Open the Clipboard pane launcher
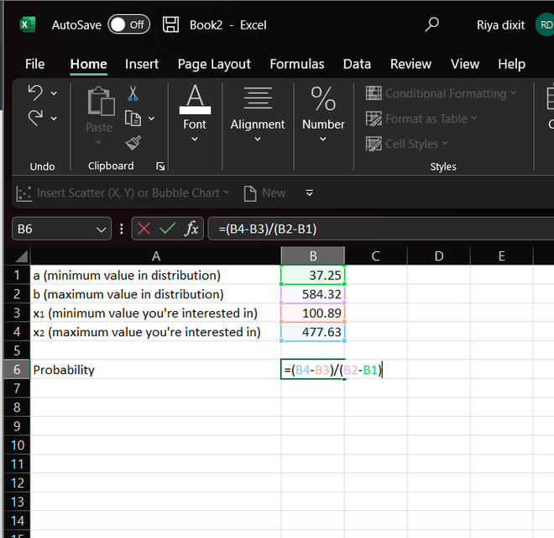The height and width of the screenshot is (538, 554). [160, 166]
